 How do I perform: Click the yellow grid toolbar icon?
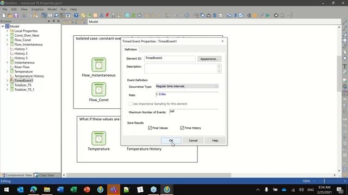(83, 16)
